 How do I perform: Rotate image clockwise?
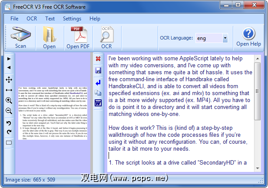point(9,132)
